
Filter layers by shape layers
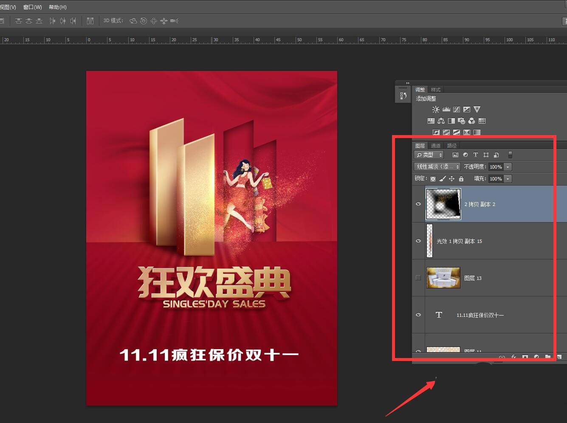coord(486,155)
